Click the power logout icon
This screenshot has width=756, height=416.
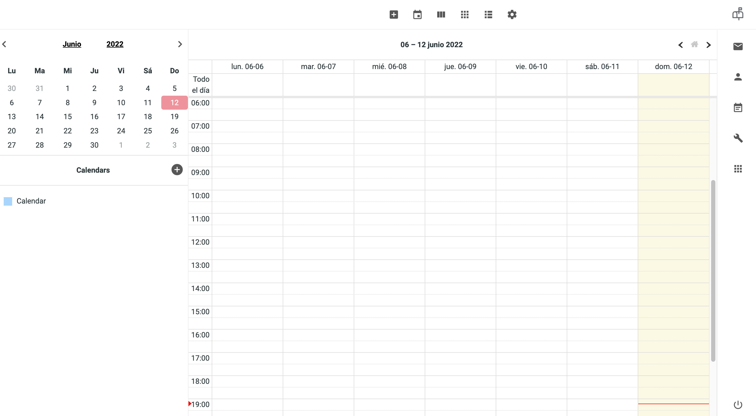[738, 405]
